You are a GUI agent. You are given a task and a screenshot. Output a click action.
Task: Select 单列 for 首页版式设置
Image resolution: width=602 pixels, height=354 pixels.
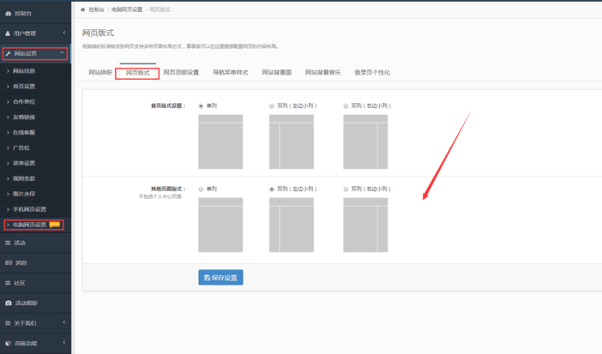coord(201,106)
